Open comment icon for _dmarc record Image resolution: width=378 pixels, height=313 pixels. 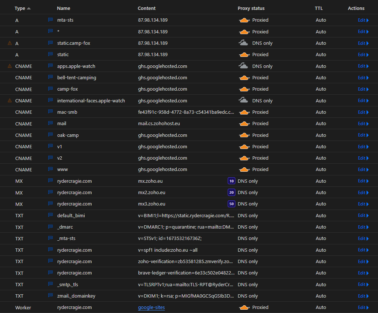click(x=50, y=227)
